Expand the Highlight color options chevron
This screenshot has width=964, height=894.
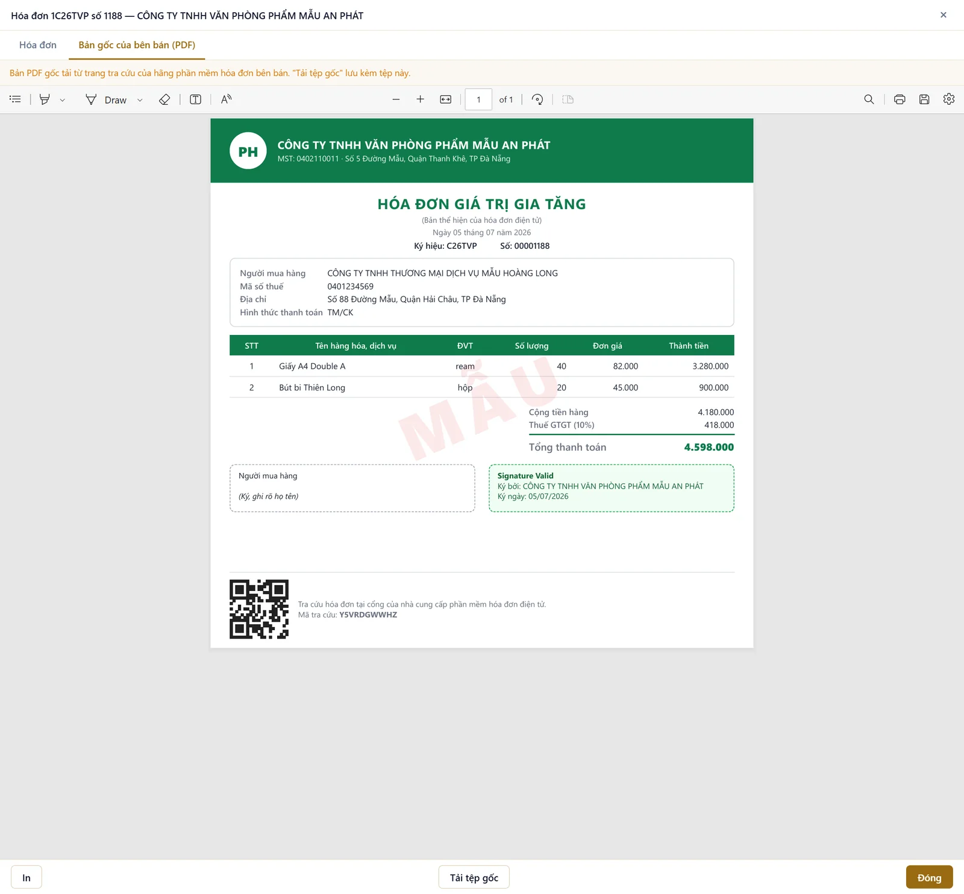click(x=62, y=100)
